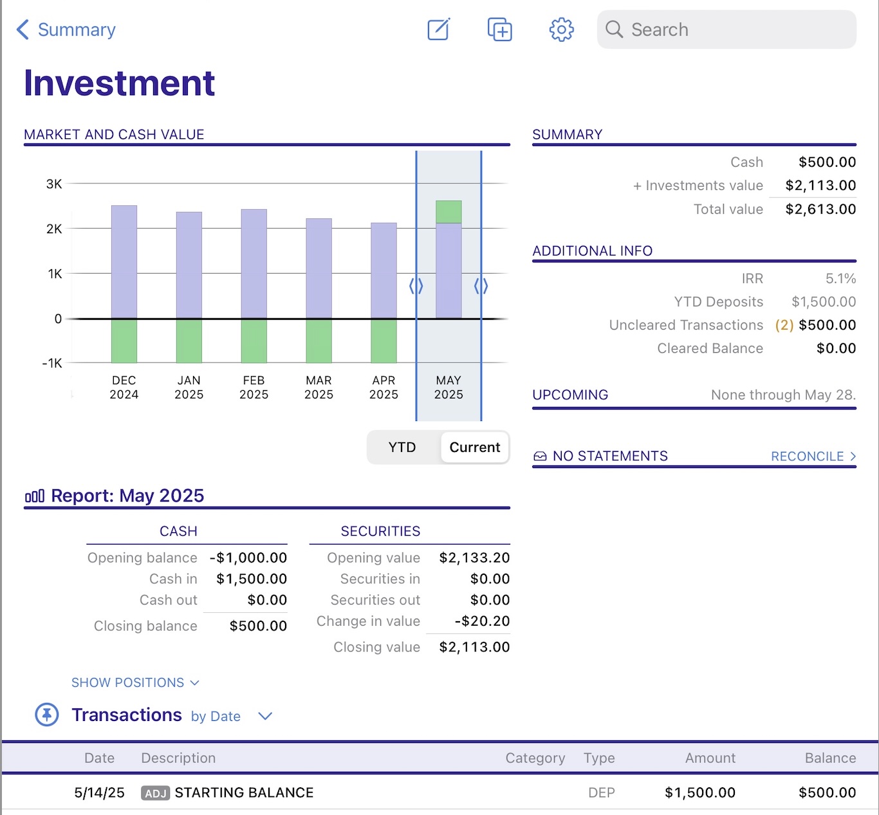Image resolution: width=879 pixels, height=815 pixels.
Task: Click the left range handle on chart
Action: [x=416, y=286]
